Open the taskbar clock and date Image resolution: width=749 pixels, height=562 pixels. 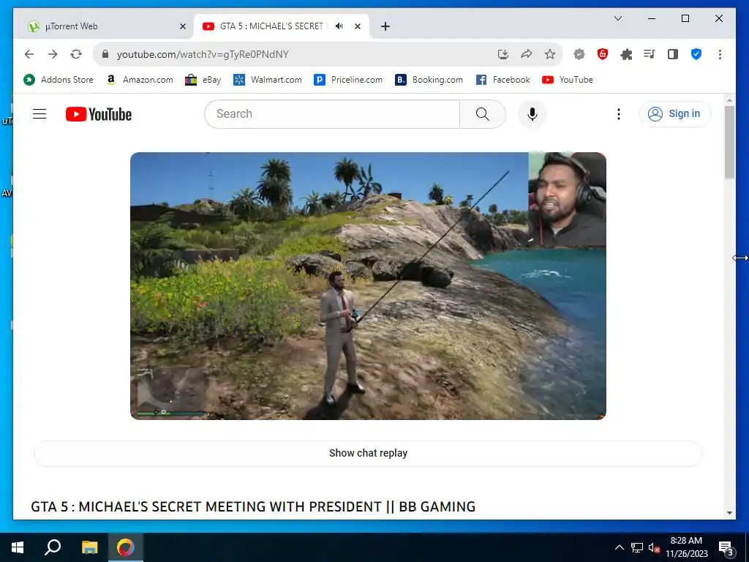pos(686,547)
